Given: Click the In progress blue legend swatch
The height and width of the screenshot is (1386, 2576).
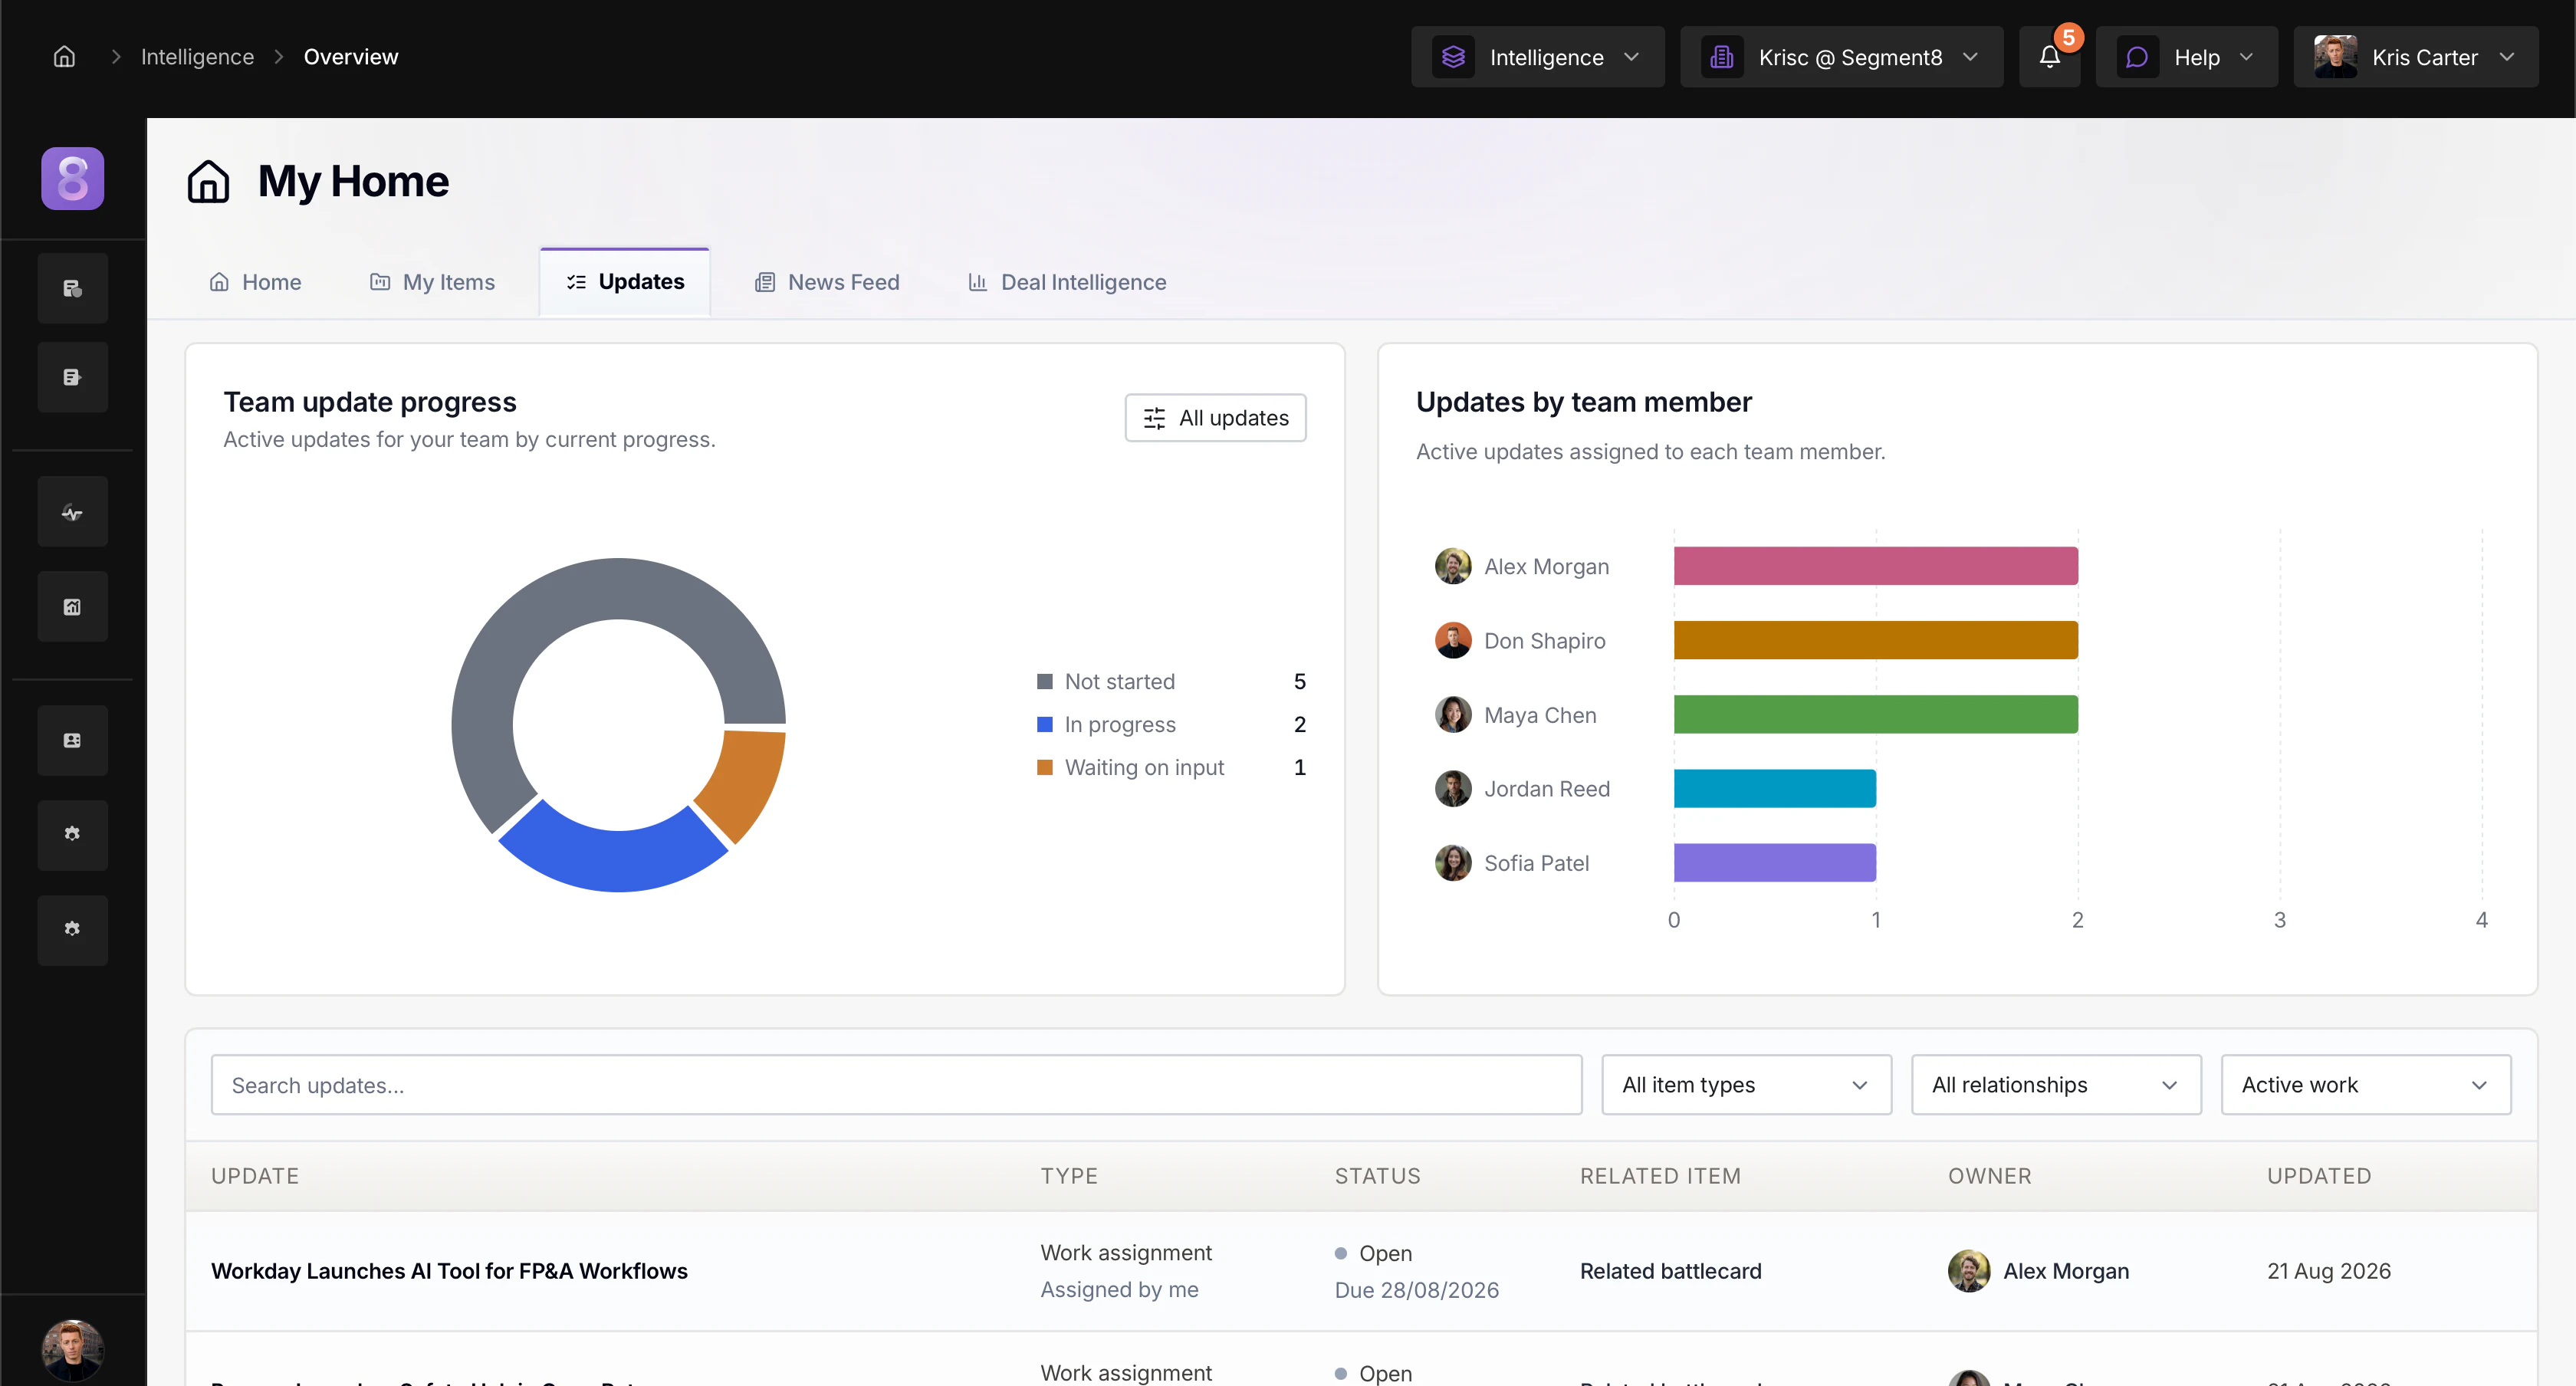Looking at the screenshot, I should point(1044,725).
